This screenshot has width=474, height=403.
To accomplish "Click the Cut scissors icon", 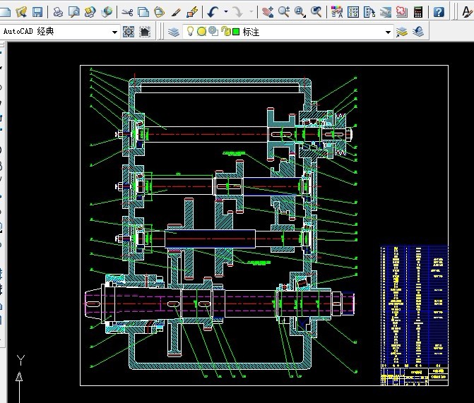I will click(127, 12).
